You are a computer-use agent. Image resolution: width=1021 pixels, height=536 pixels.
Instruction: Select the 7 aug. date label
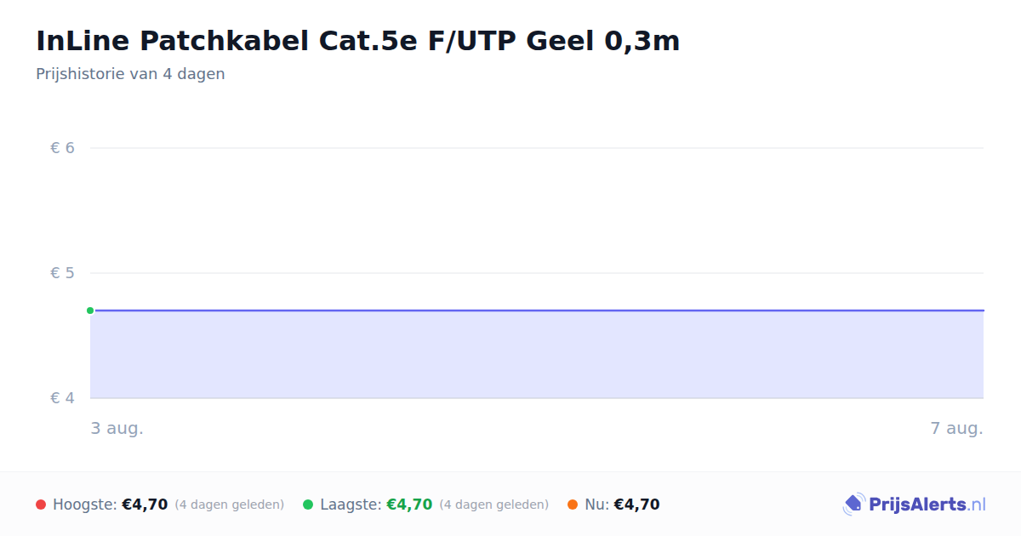pyautogui.click(x=956, y=428)
